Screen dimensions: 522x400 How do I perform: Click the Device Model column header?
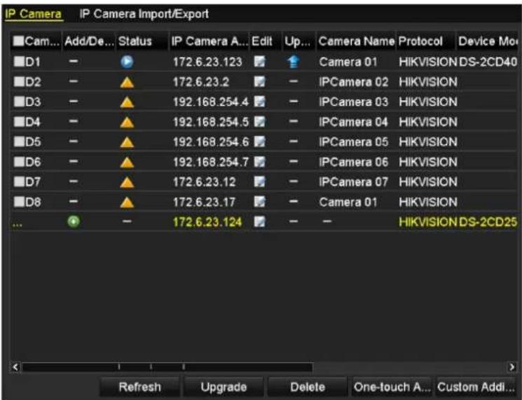coord(488,41)
